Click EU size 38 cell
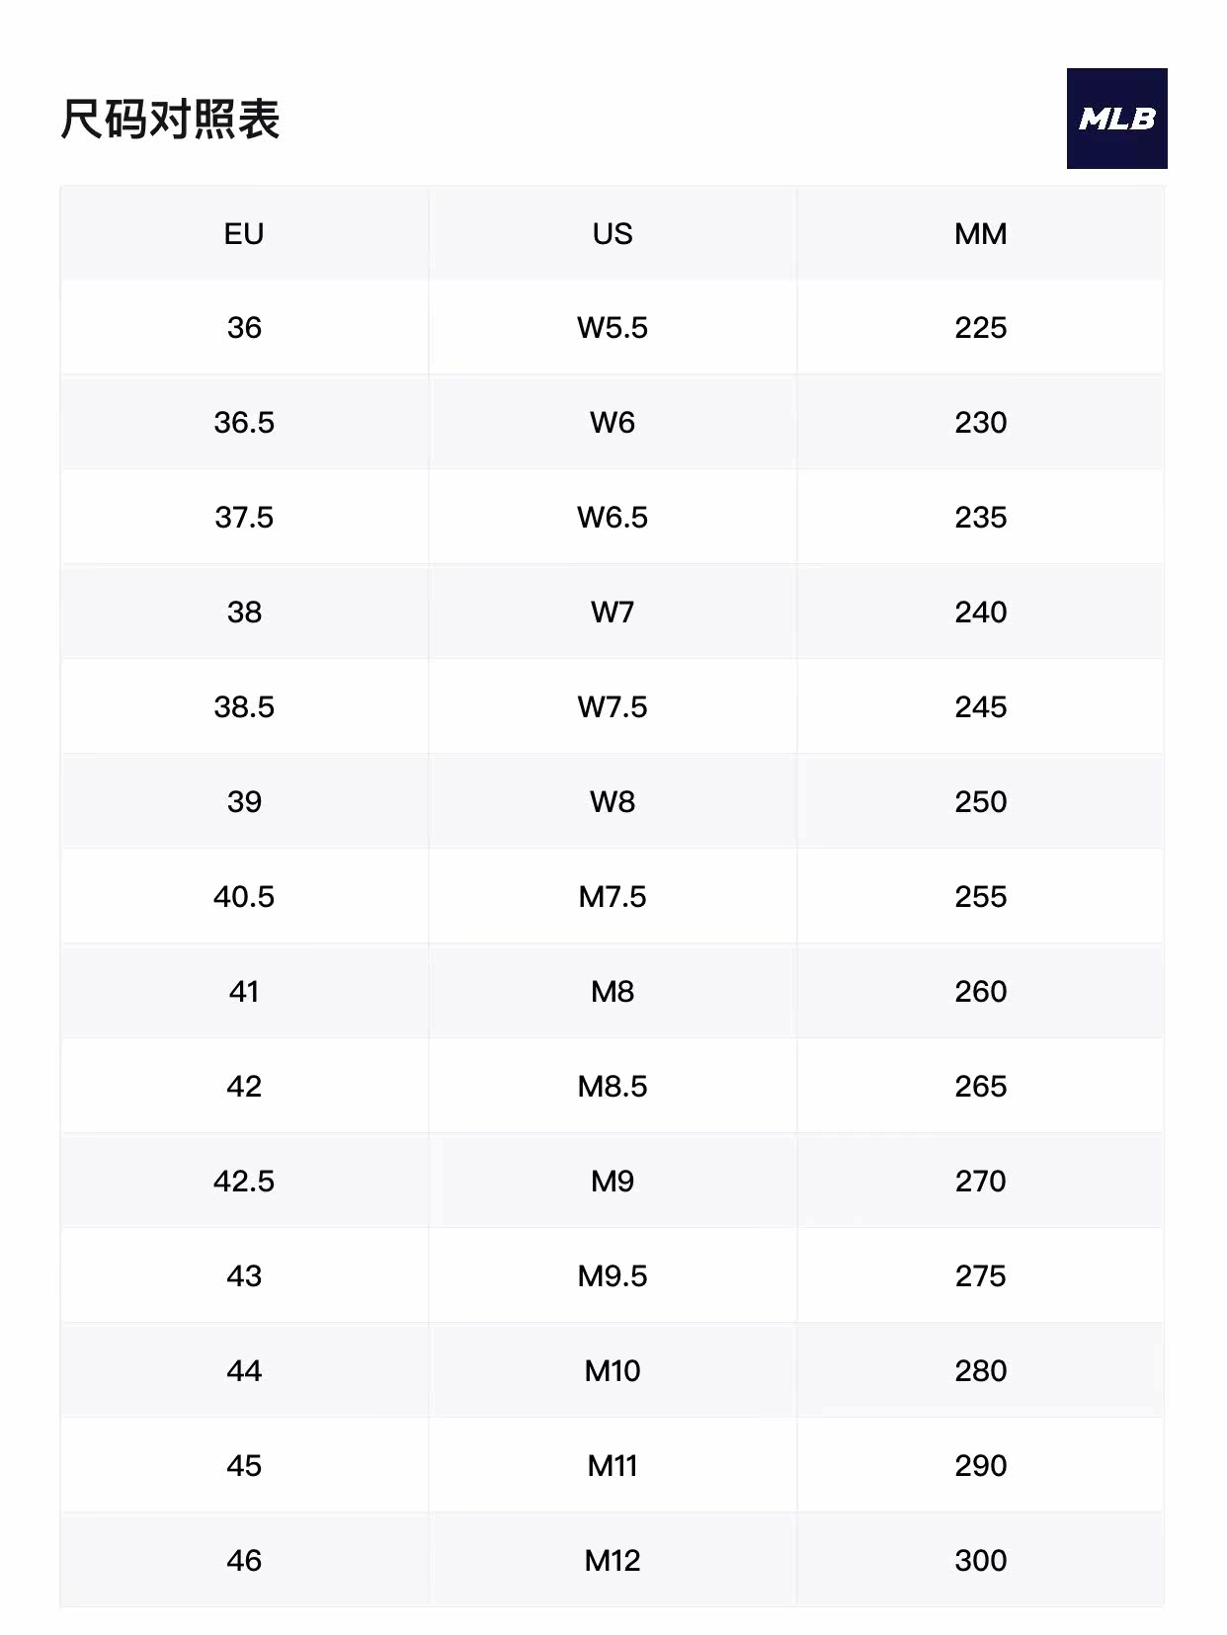This screenshot has width=1227, height=1635. pos(244,613)
